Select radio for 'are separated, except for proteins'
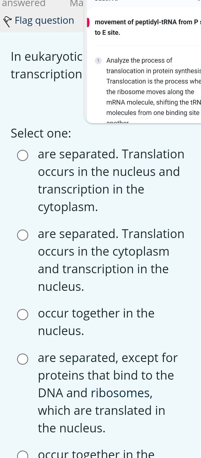201x458 pixels. 23,359
